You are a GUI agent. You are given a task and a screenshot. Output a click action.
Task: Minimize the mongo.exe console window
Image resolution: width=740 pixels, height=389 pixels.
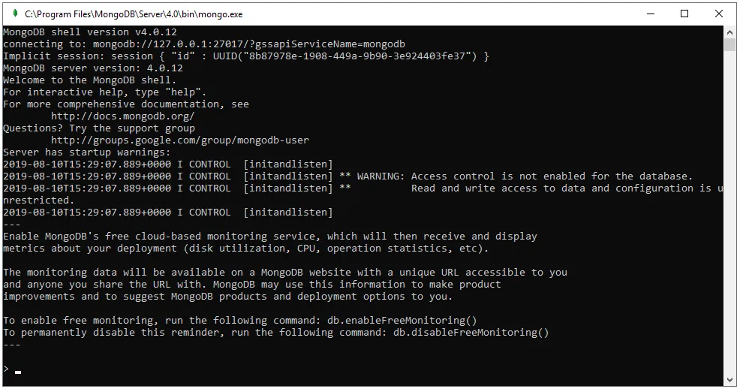coord(649,14)
